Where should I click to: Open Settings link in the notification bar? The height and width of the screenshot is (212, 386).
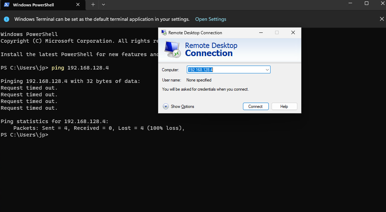coord(210,19)
